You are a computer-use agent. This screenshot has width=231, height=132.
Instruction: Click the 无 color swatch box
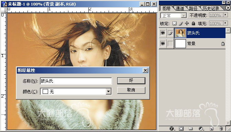pos(45,92)
